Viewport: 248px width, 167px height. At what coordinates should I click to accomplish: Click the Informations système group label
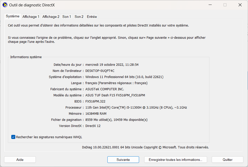(x=26, y=57)
